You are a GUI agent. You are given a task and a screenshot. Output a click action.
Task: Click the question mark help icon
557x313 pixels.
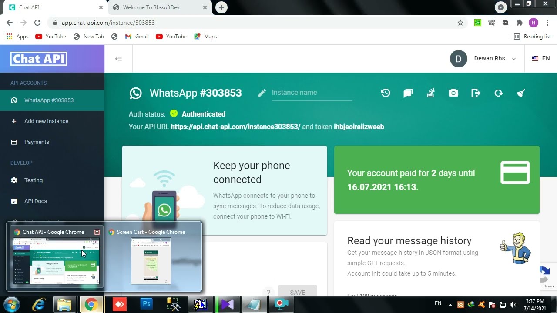(x=268, y=293)
